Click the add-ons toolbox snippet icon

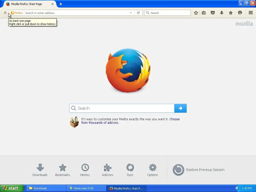point(74,122)
